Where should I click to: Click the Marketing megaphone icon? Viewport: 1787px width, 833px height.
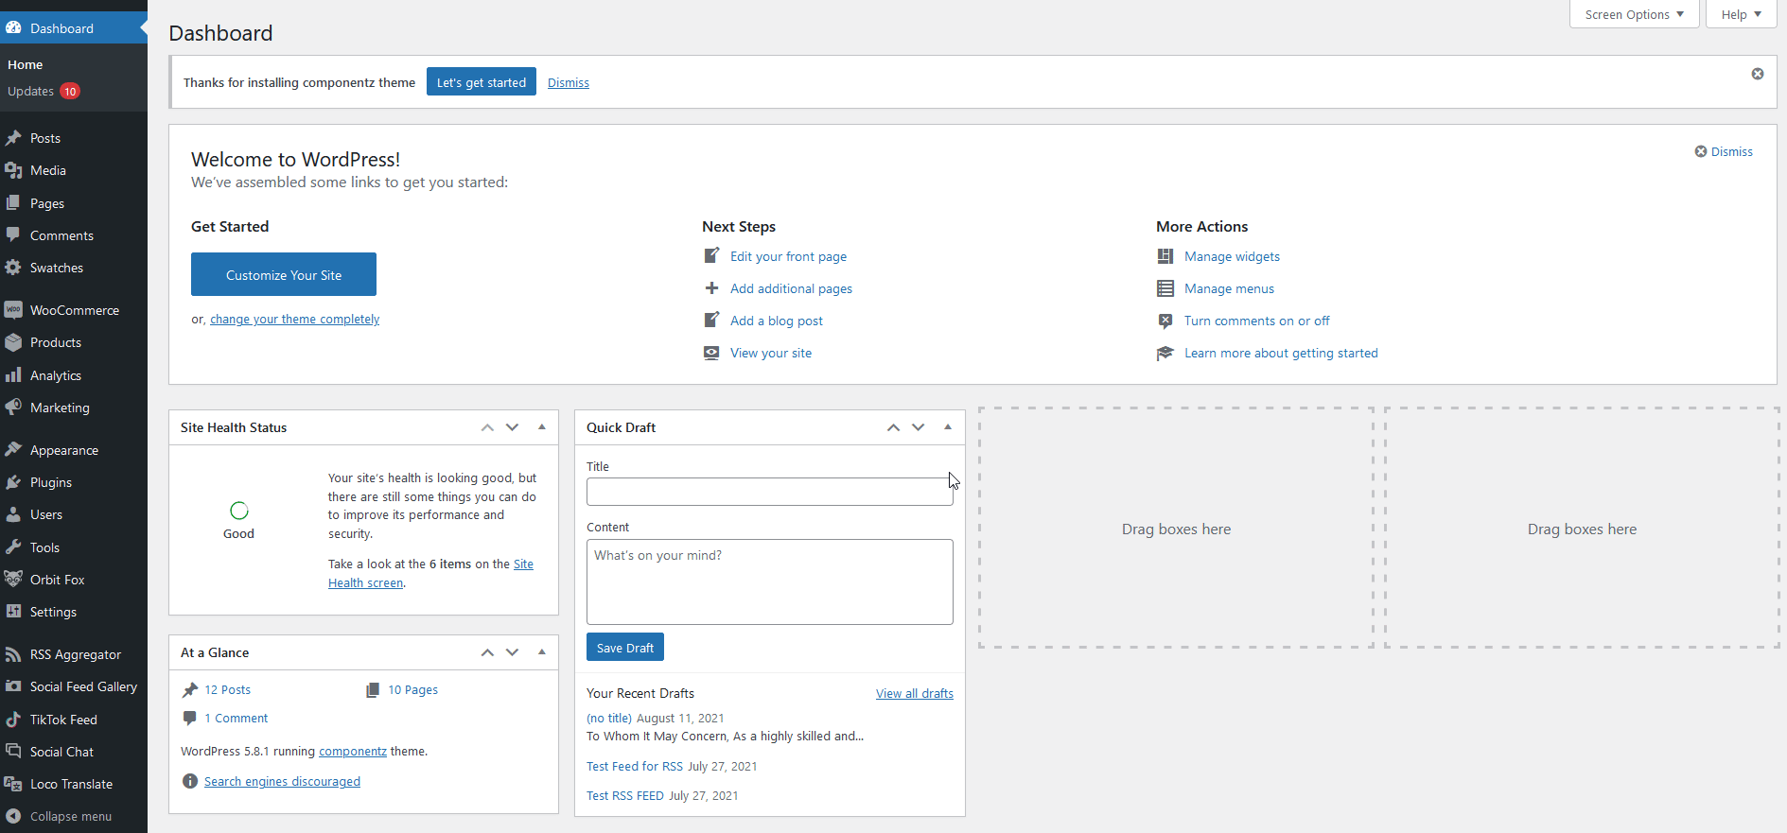[x=13, y=408]
